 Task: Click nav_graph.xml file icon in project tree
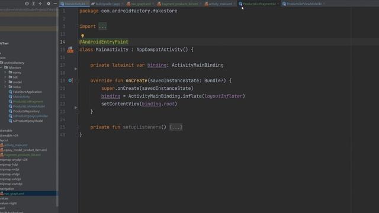2,193
